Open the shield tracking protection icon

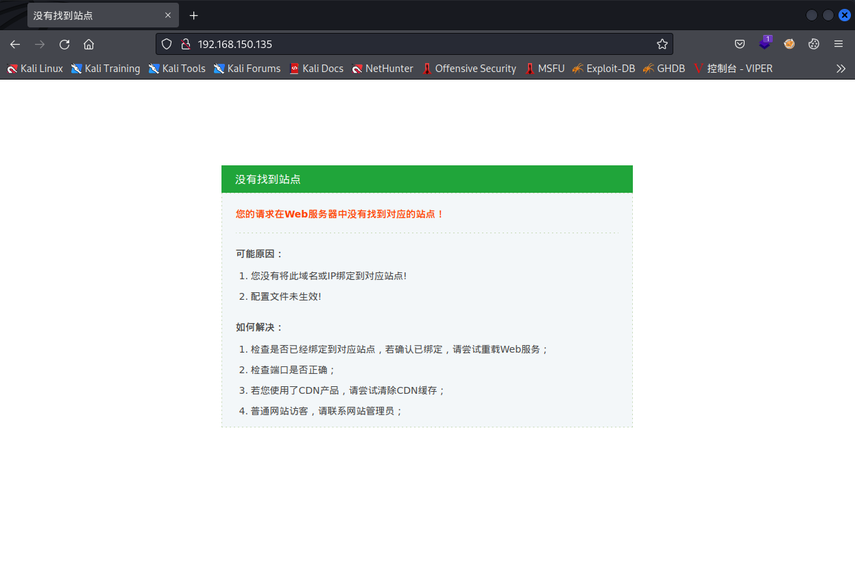tap(166, 44)
